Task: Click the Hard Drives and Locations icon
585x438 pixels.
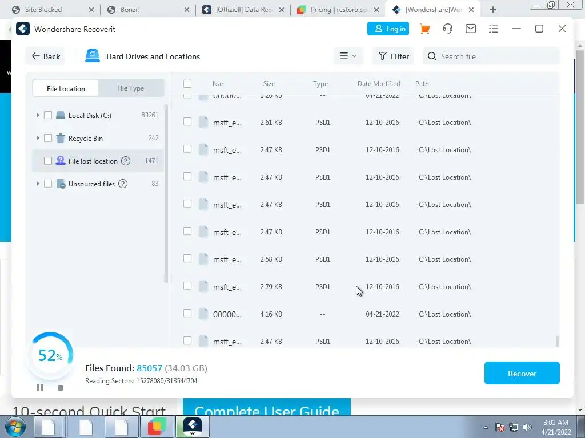Action: [x=92, y=56]
